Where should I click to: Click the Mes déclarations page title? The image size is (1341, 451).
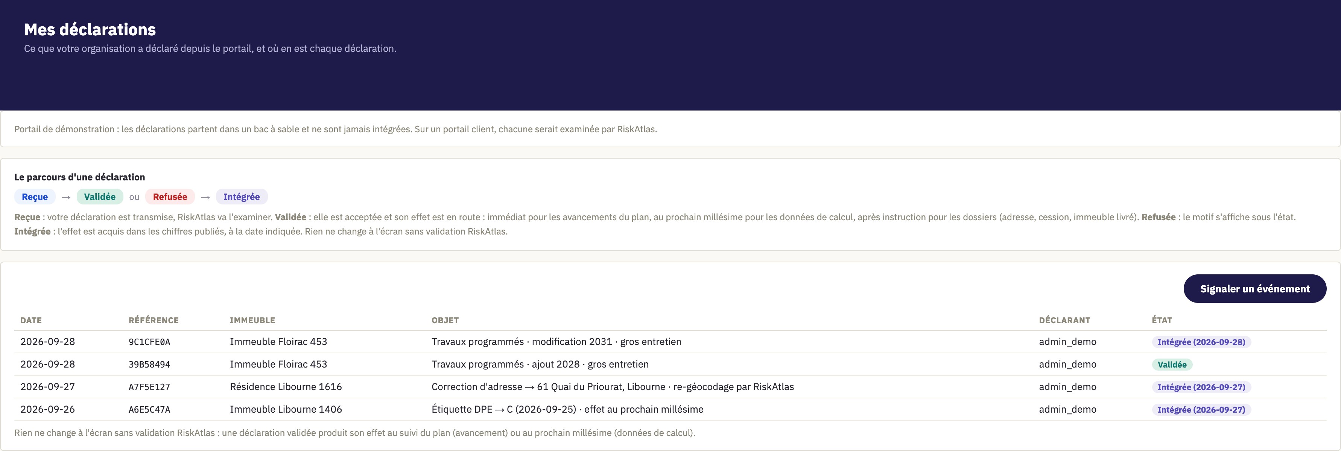tap(90, 30)
